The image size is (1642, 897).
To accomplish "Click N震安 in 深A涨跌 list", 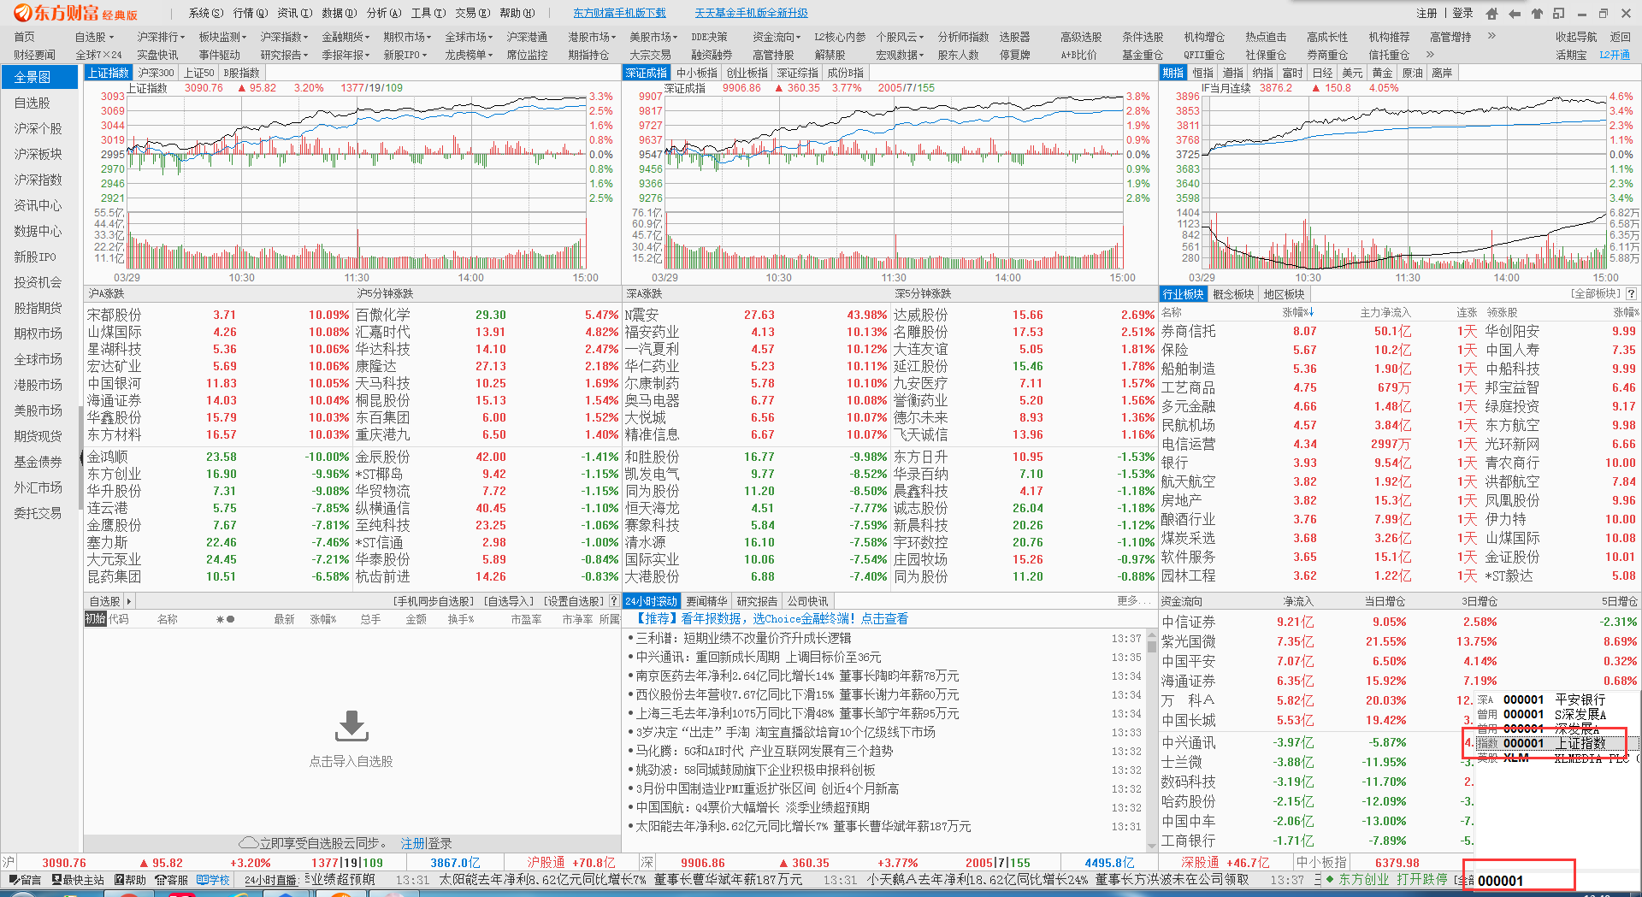I will [641, 315].
